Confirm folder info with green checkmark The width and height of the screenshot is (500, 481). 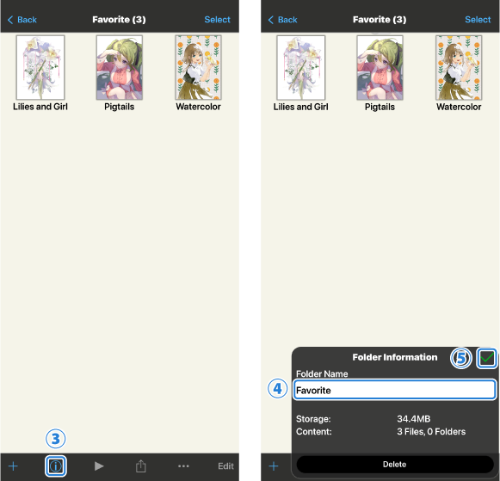[486, 358]
